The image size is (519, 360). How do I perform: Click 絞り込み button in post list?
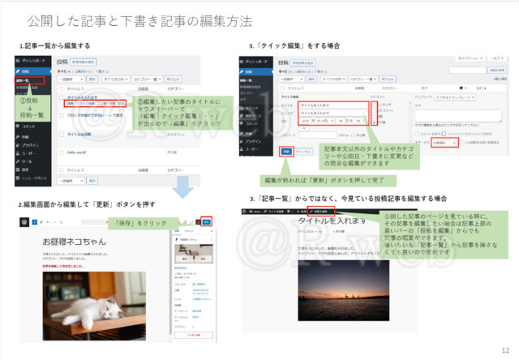(173, 79)
